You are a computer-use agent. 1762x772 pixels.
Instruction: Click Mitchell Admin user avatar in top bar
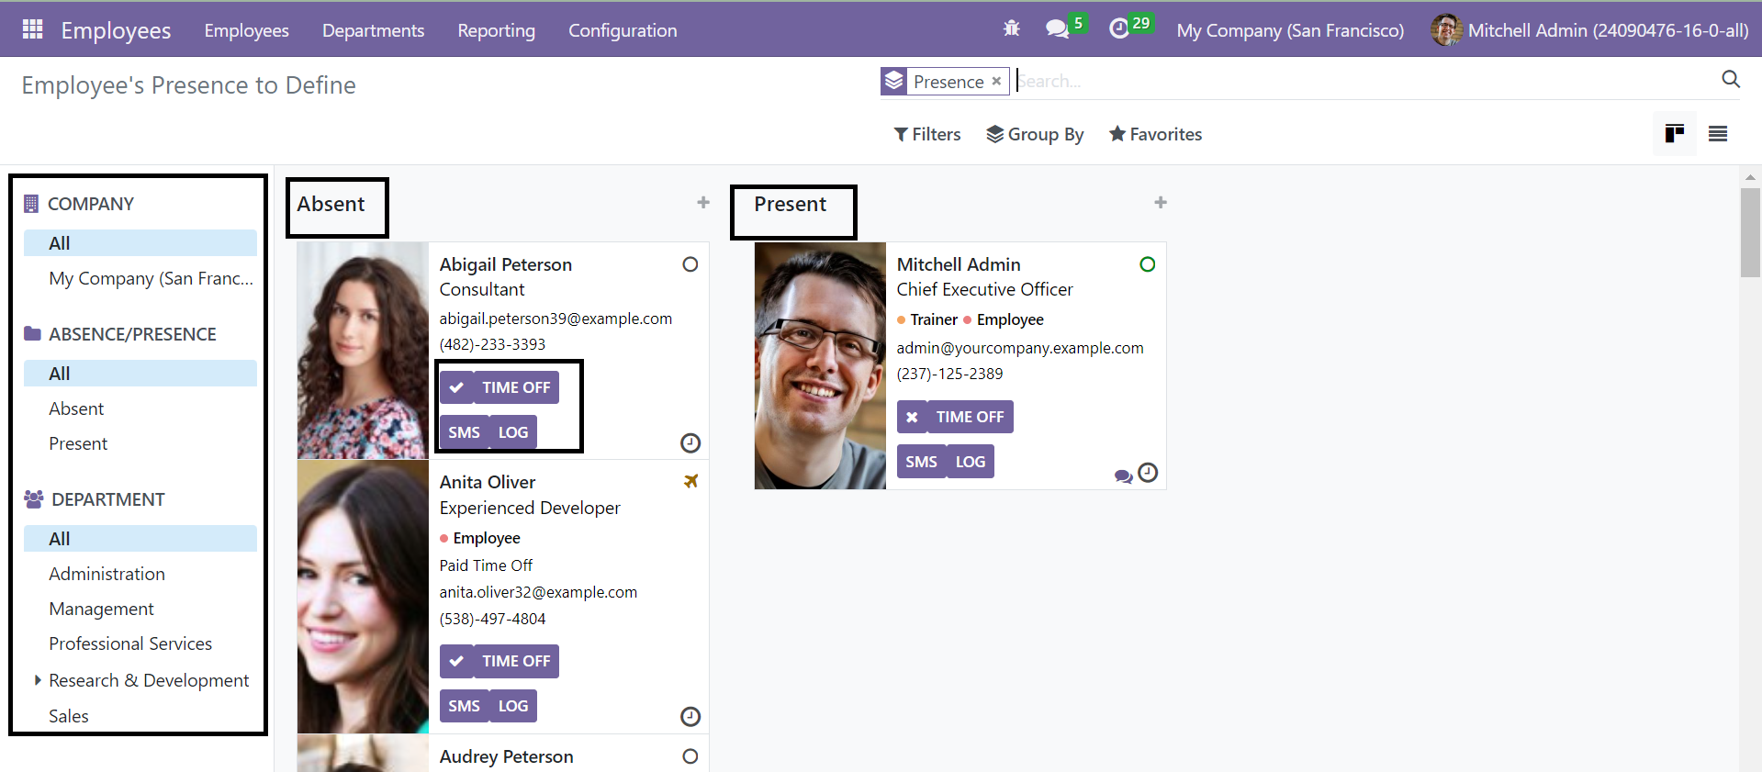[x=1446, y=29]
